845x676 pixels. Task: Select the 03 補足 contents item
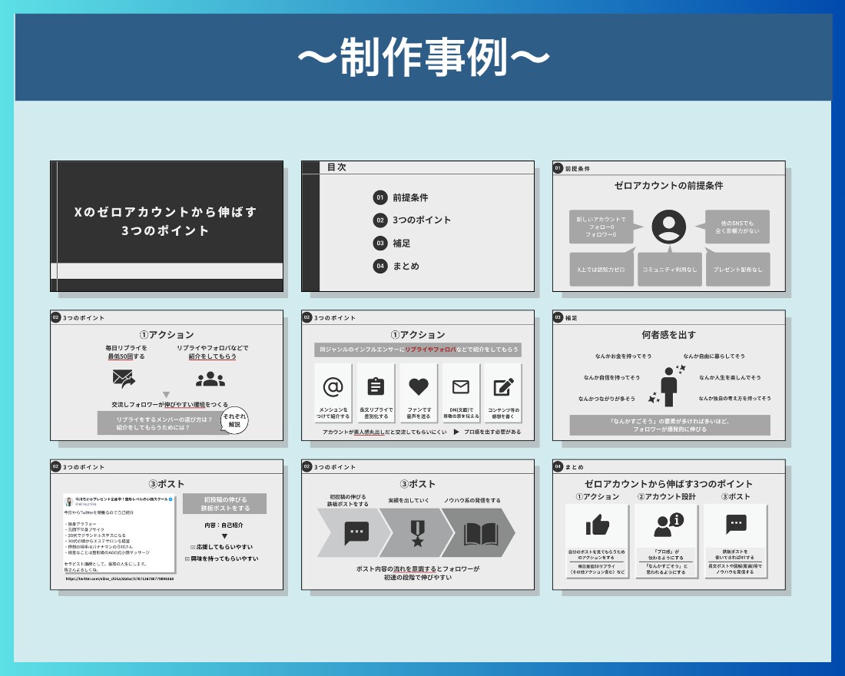(392, 243)
